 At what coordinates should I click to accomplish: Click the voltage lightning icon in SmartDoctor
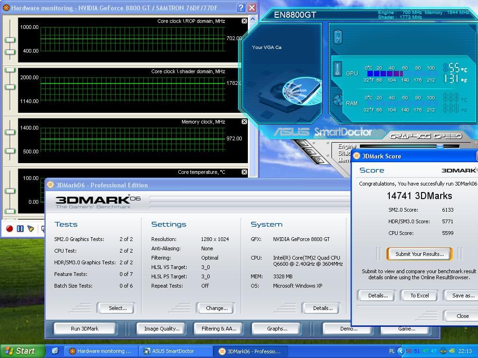point(337,37)
